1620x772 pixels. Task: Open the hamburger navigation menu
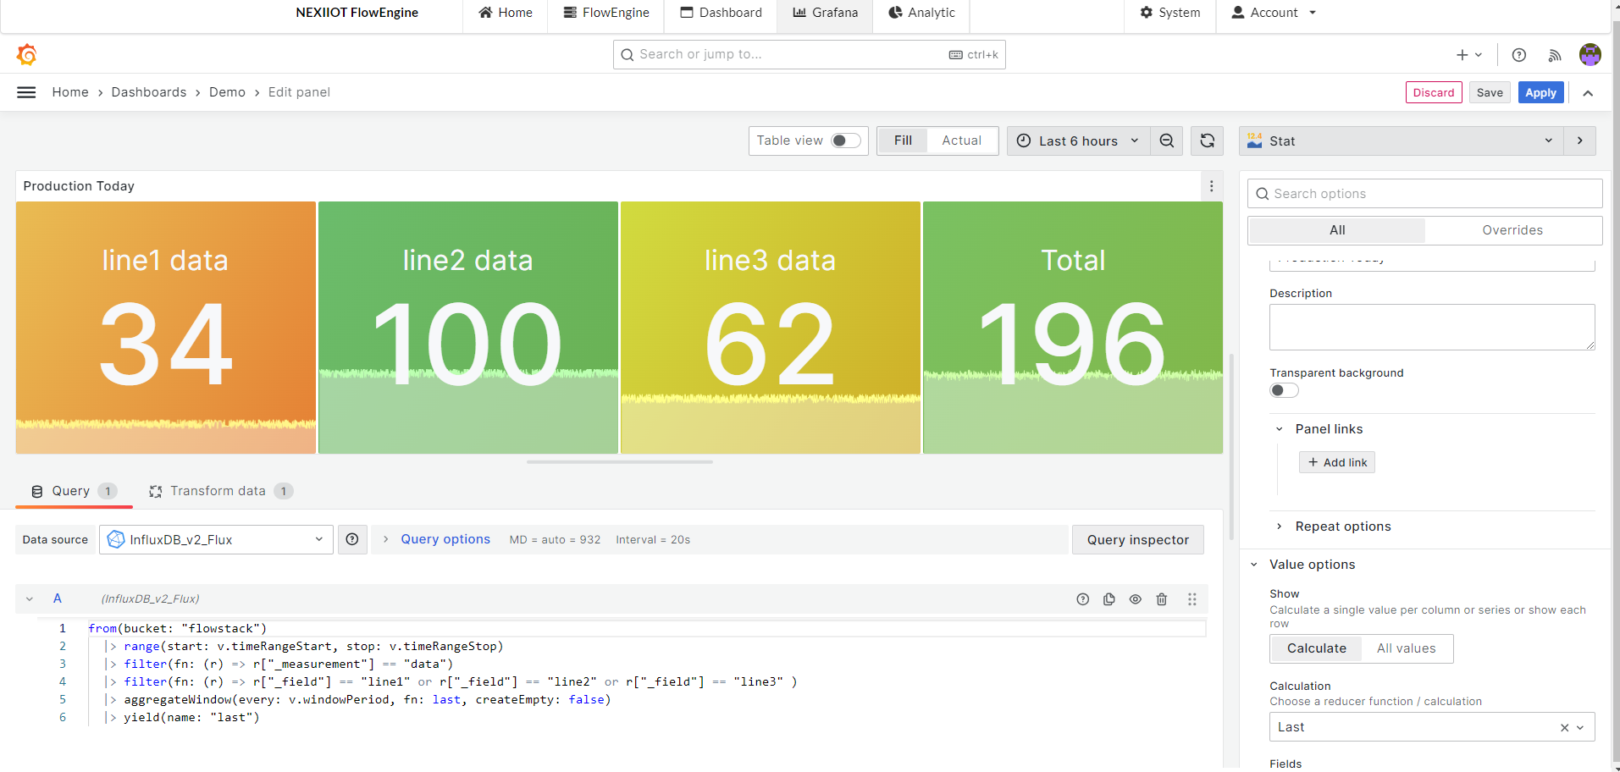tap(26, 92)
